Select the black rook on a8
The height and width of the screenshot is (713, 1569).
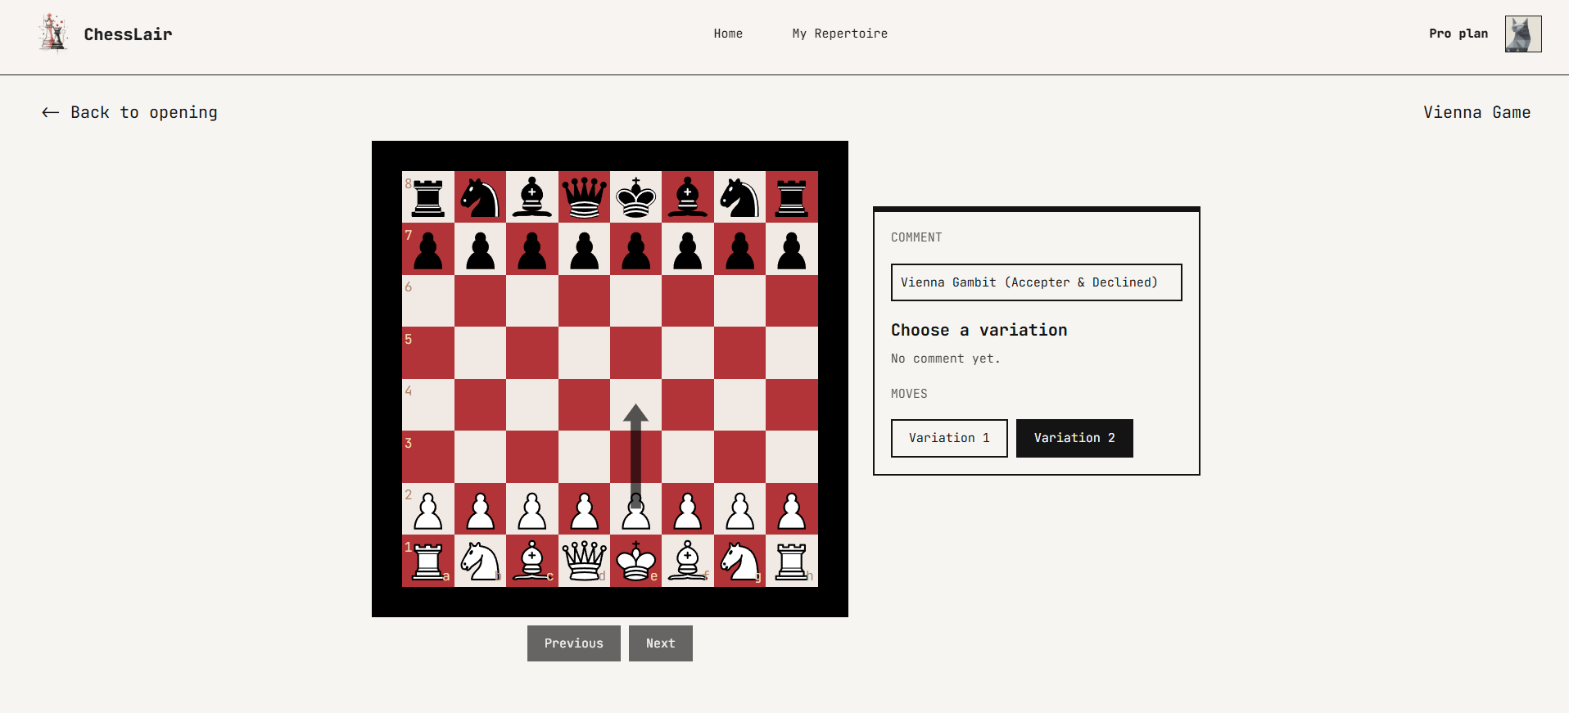pyautogui.click(x=428, y=197)
